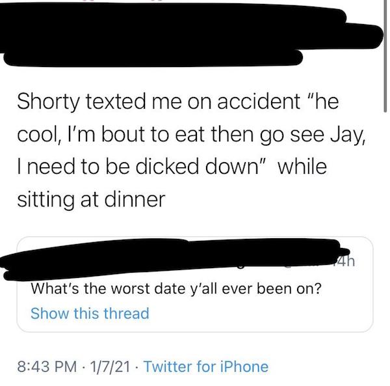Click the "Twitter for iPhone" source link

[x=205, y=366]
